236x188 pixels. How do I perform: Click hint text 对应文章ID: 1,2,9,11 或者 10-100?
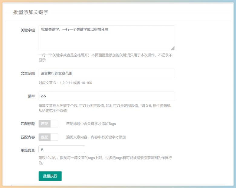[65, 83]
